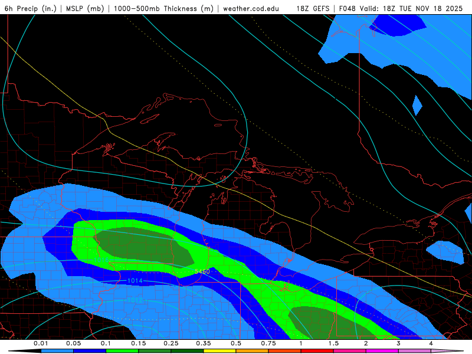The image size is (472, 354).
Task: Click the orange 0.5 legend swatch
Action: (253, 351)
